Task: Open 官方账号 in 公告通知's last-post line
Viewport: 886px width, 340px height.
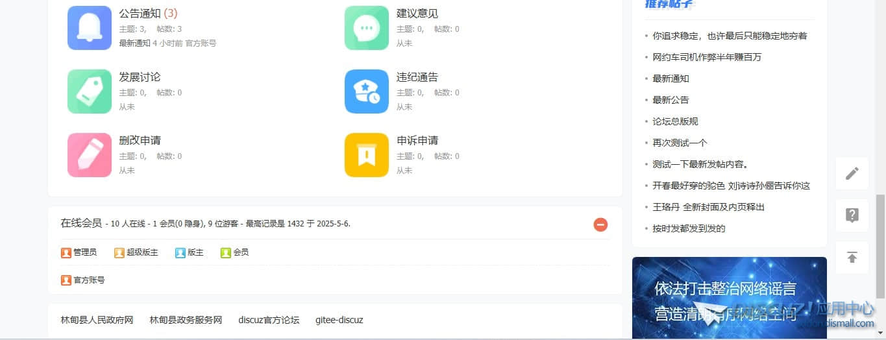Action: coord(201,43)
